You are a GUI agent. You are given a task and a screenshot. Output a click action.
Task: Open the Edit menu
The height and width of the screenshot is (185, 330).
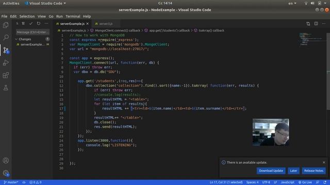point(13,16)
